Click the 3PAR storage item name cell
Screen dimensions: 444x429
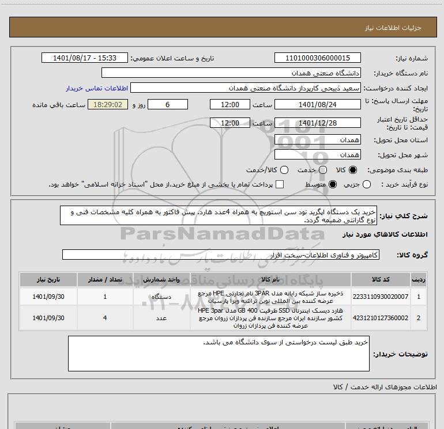pos(270,297)
